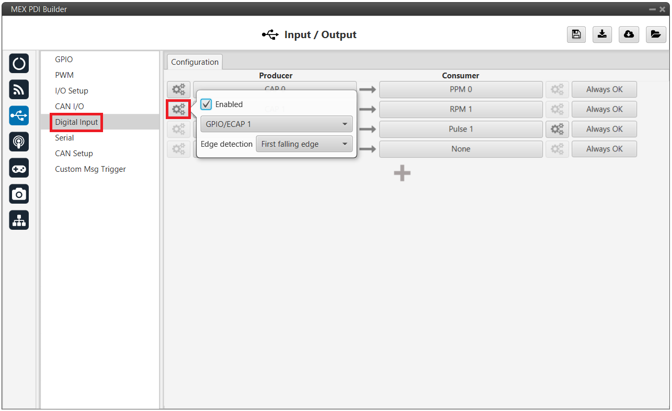Click the None consumer button

coord(461,149)
